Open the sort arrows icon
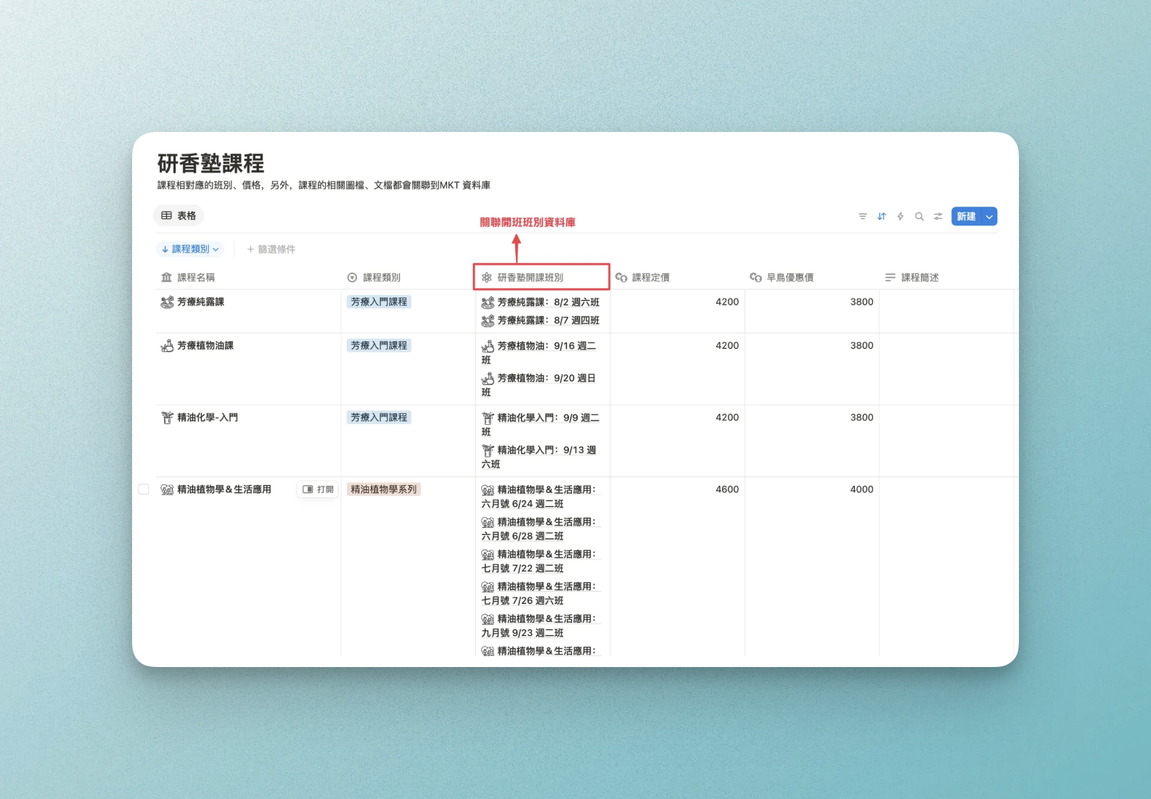Image resolution: width=1151 pixels, height=799 pixels. pos(881,216)
